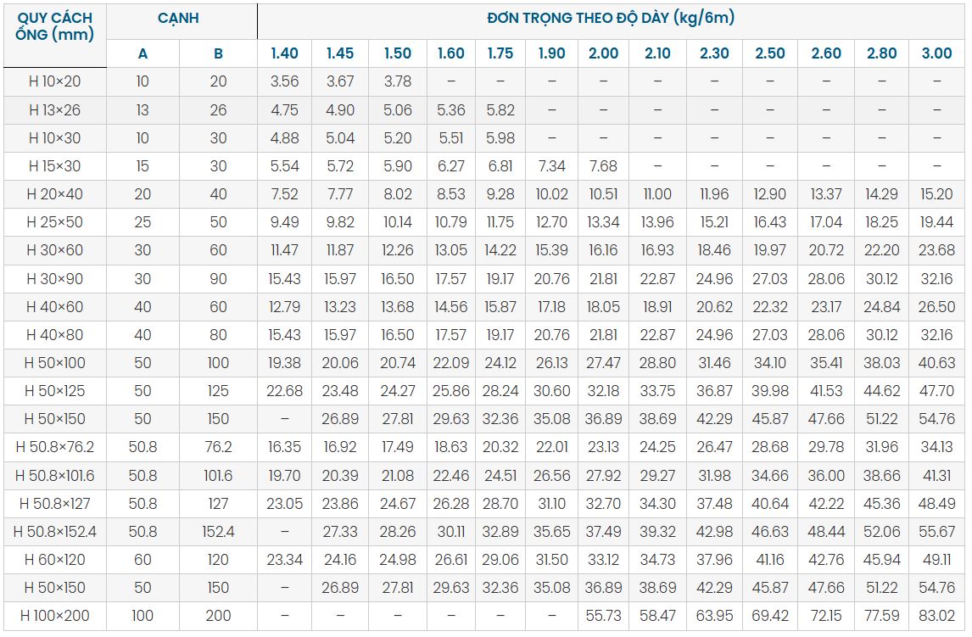The image size is (972, 637).
Task: Select the weight value 47.70
Action: (936, 391)
